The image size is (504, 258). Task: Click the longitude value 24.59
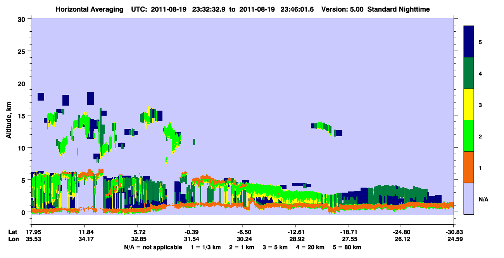[455, 239]
